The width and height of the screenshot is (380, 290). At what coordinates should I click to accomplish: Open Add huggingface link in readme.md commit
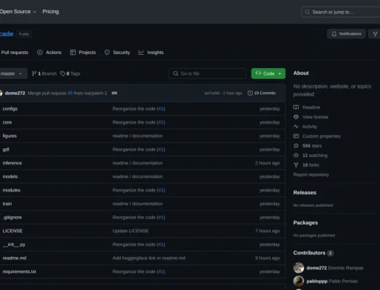click(149, 258)
